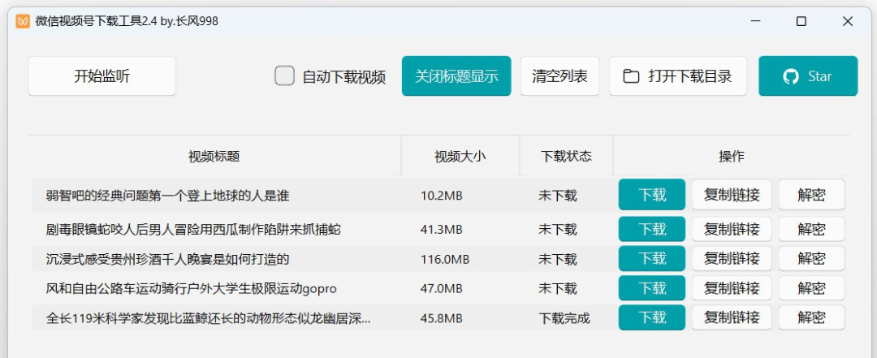This screenshot has height=358, width=877.
Task: Click the 视频标题 column header
Action: [x=214, y=156]
